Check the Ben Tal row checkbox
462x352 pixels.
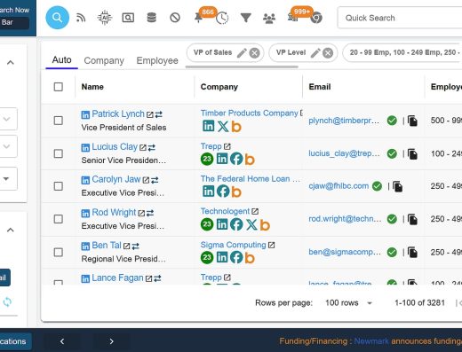[59, 253]
